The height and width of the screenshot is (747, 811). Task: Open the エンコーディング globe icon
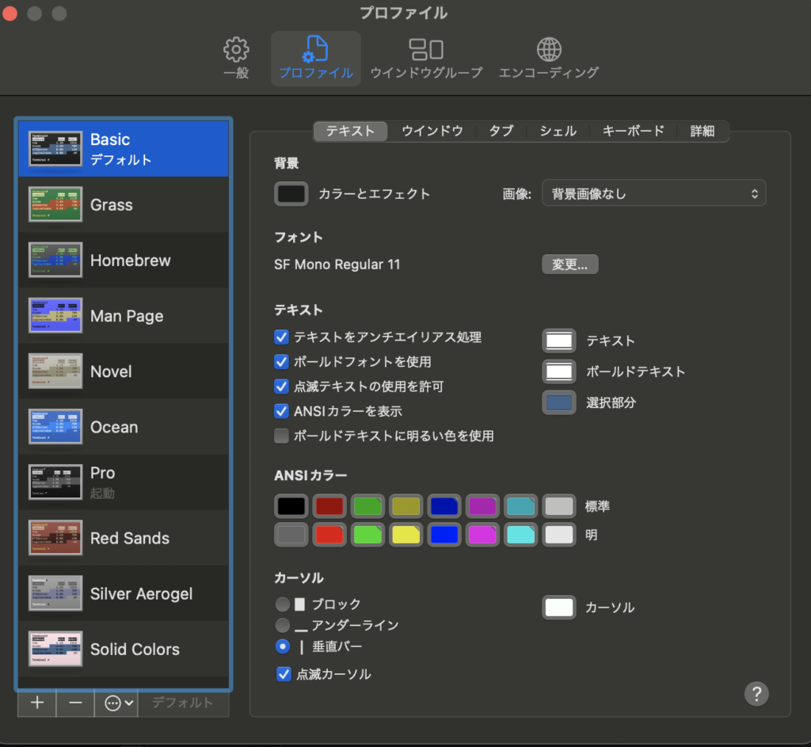[549, 50]
